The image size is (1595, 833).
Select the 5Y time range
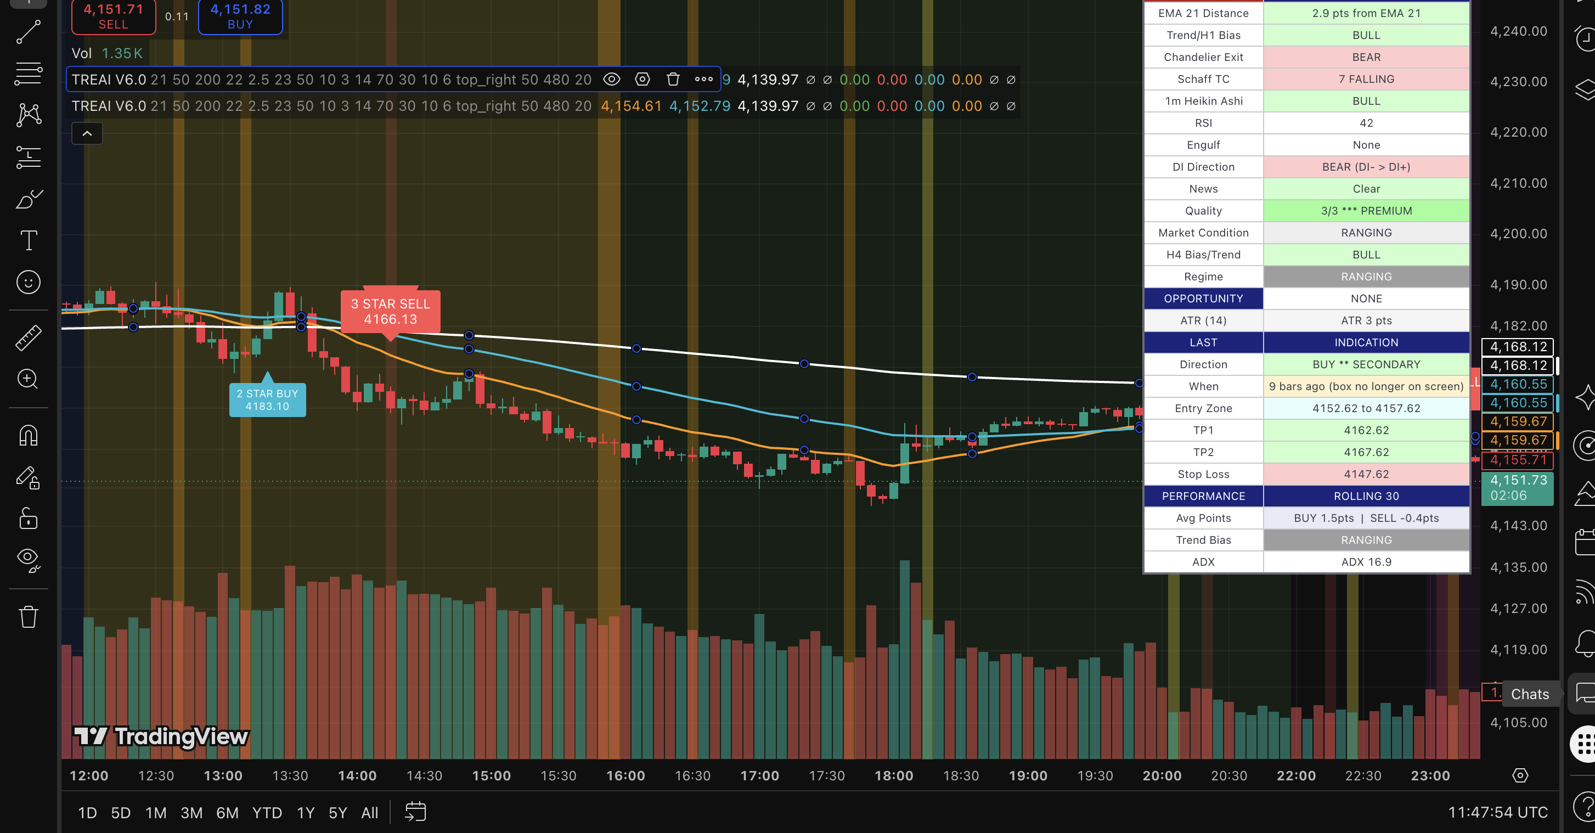(x=338, y=813)
